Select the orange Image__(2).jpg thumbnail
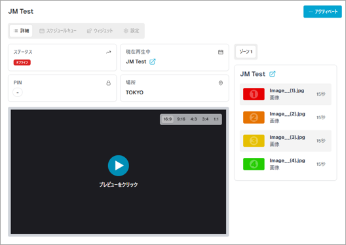The height and width of the screenshot is (245, 346). 254,117
